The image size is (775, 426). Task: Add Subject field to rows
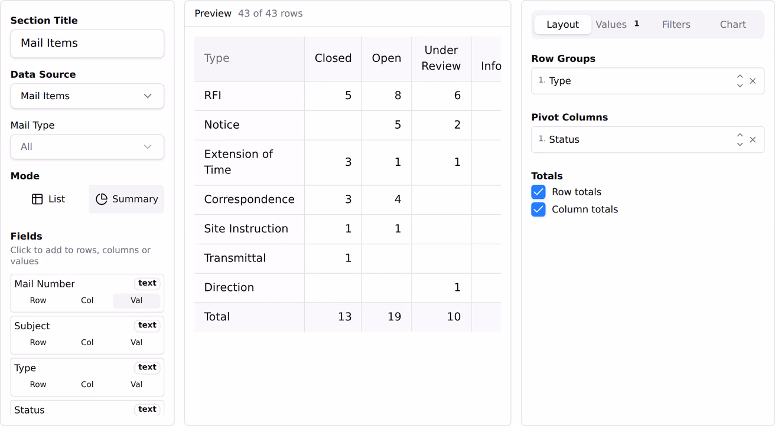[38, 342]
